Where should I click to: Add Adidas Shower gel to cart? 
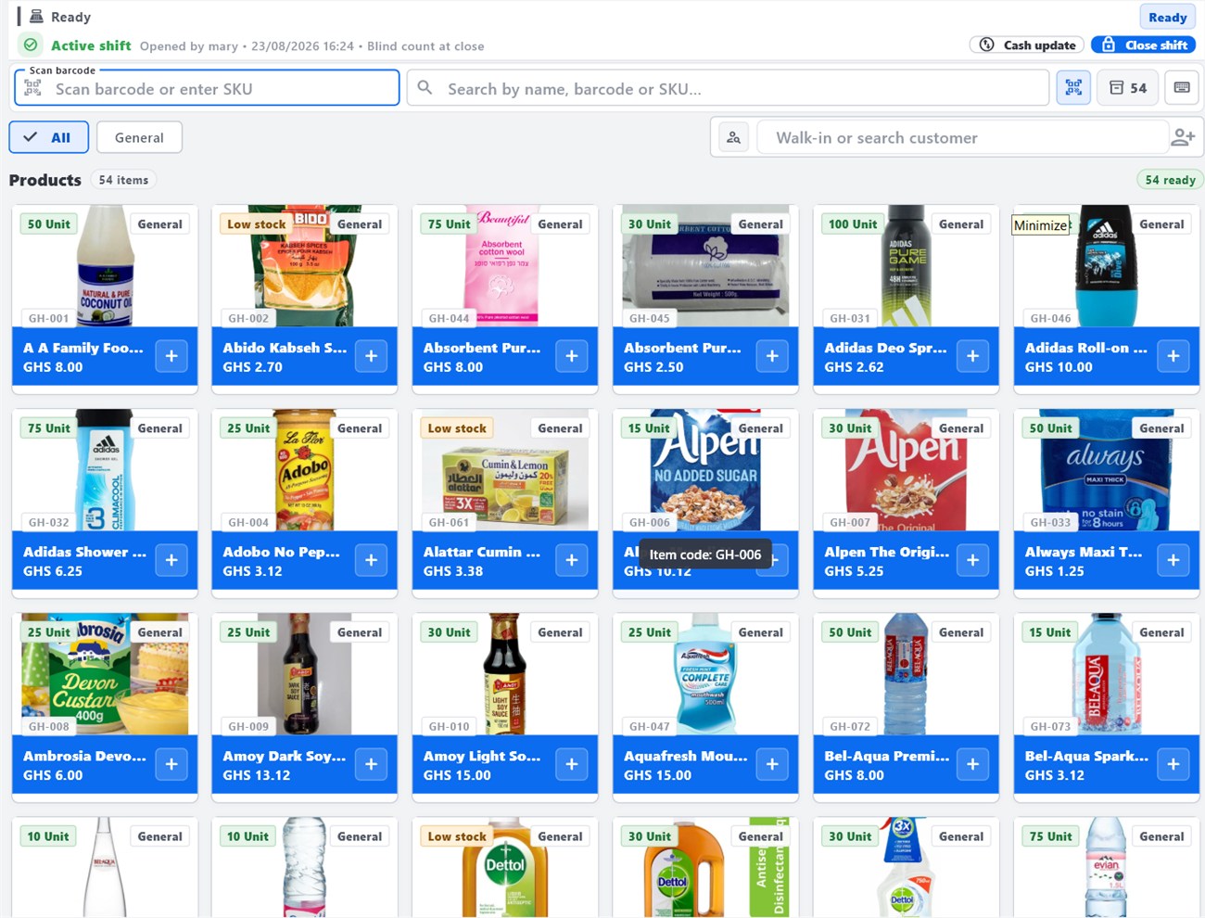click(x=171, y=560)
